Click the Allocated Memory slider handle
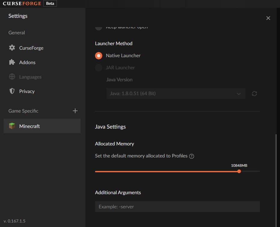Screen dimensions: 280x227 coord(239,171)
